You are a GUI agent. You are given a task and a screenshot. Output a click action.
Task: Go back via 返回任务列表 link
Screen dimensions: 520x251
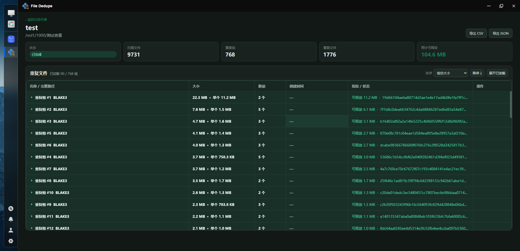(36, 20)
